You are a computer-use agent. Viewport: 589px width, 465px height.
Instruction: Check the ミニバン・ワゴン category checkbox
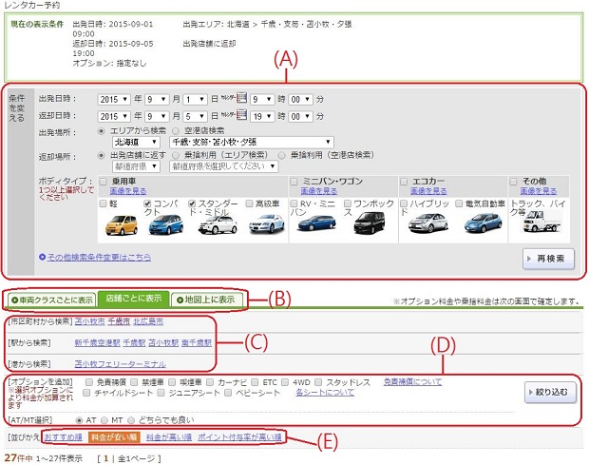[294, 182]
